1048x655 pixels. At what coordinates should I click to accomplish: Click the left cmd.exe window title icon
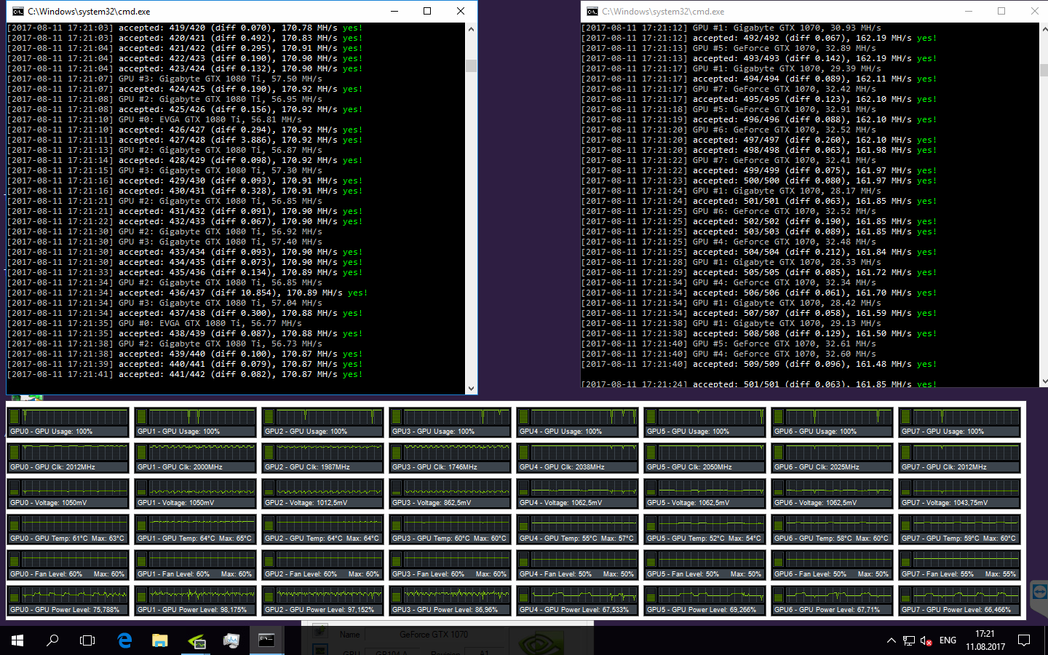pyautogui.click(x=17, y=12)
